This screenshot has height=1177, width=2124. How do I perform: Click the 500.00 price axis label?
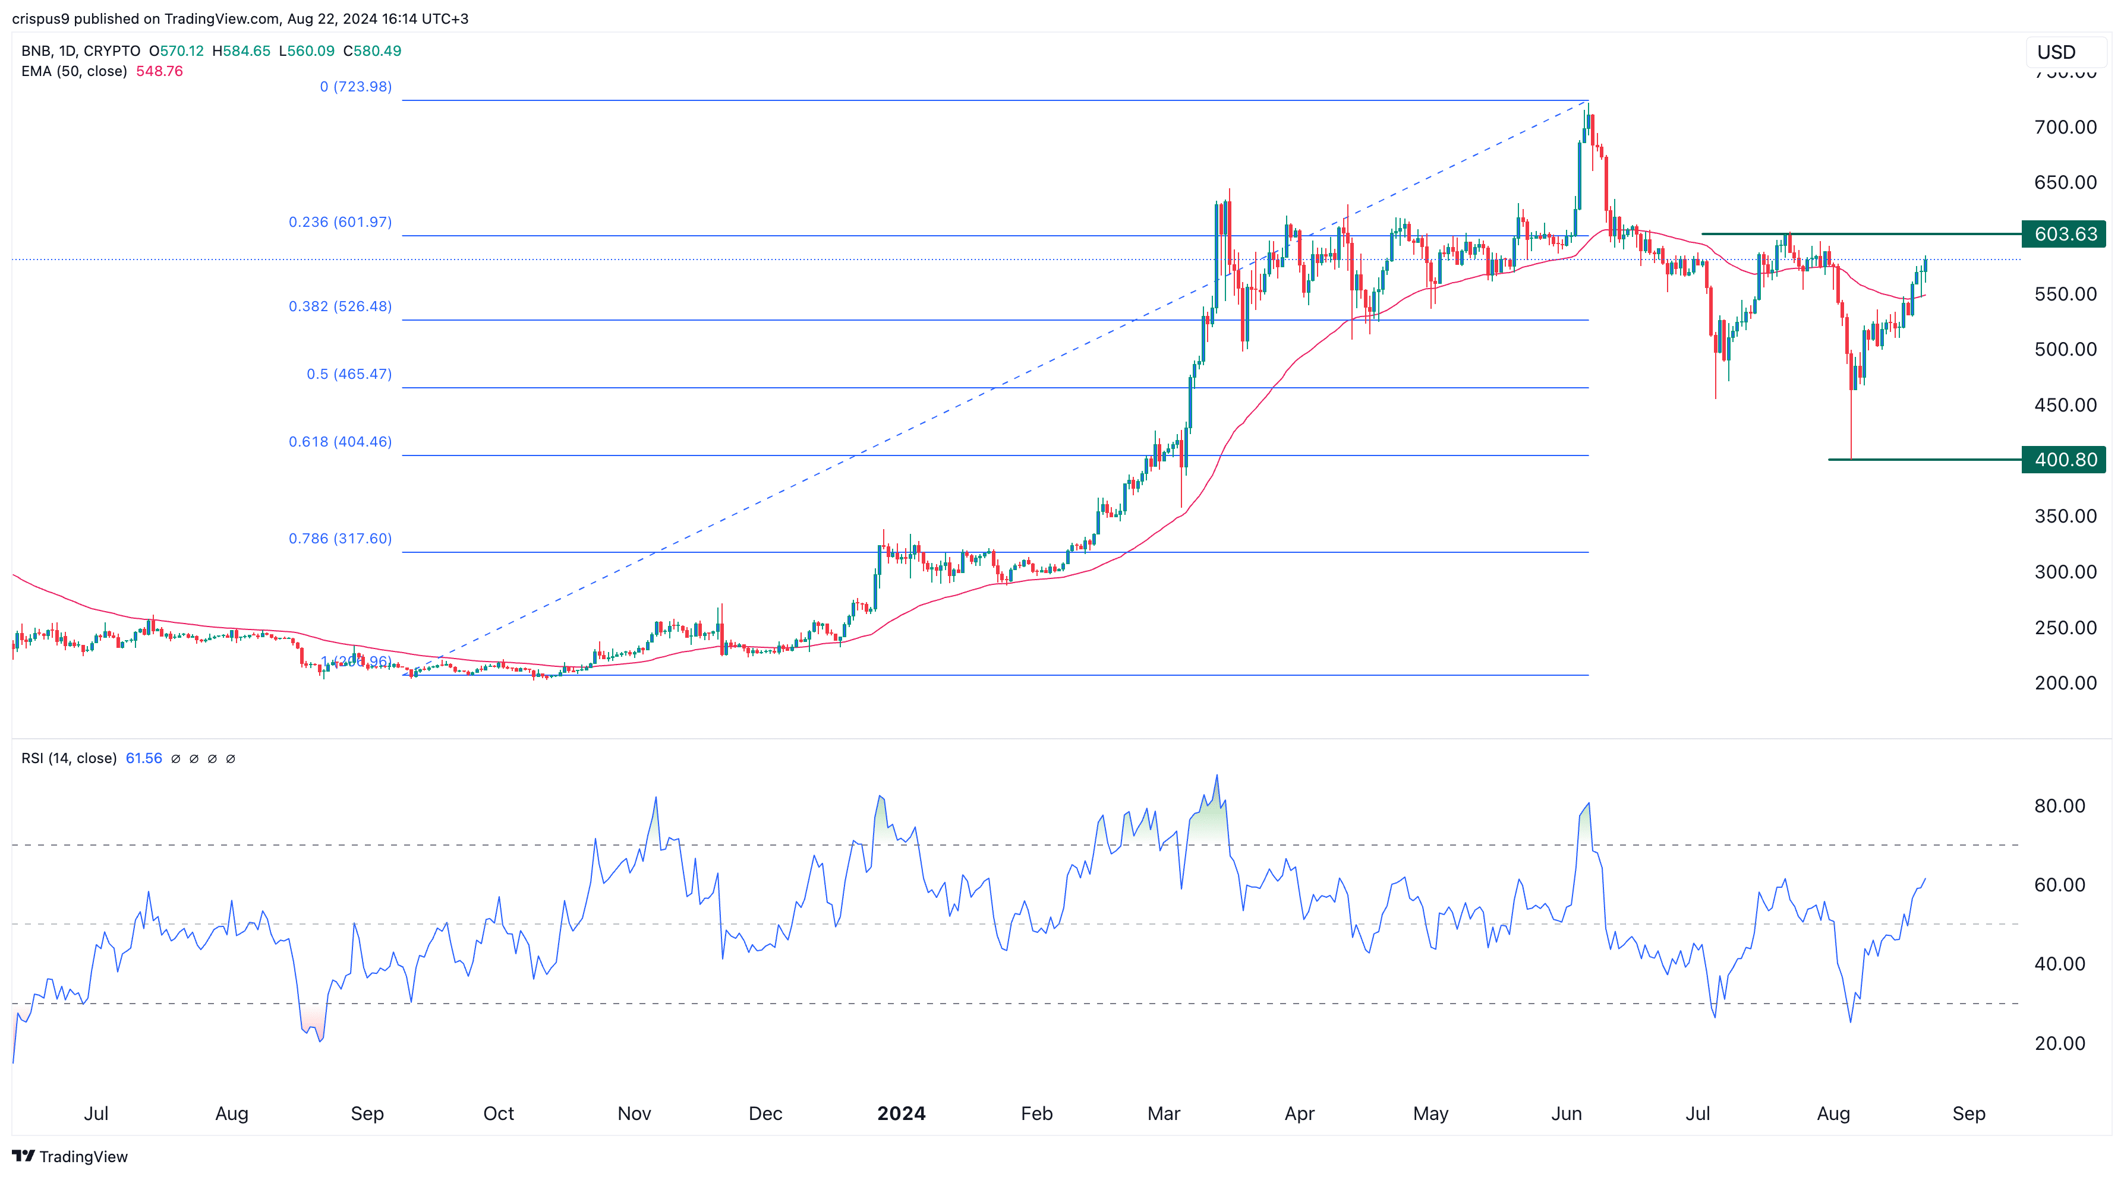(x=2065, y=349)
